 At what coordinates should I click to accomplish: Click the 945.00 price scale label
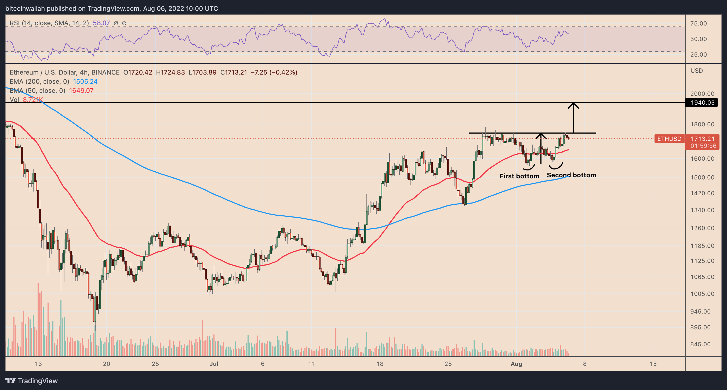(x=700, y=312)
